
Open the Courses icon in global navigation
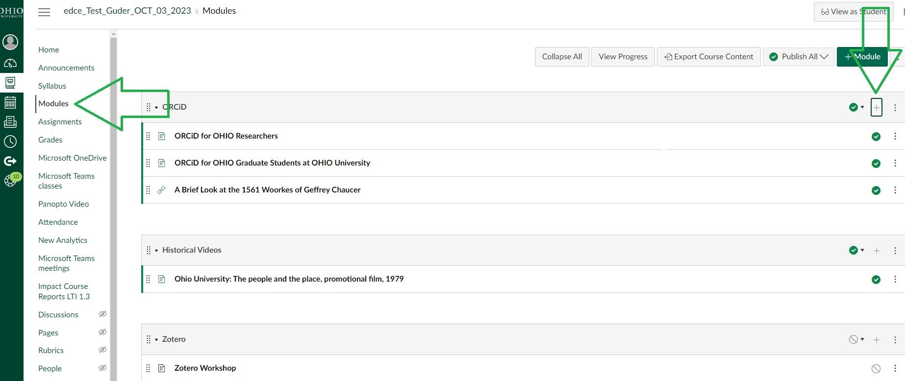click(x=10, y=83)
